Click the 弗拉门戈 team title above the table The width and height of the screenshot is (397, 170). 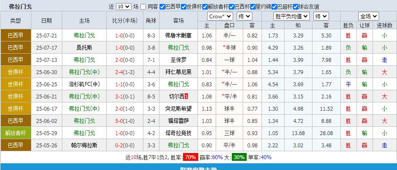pyautogui.click(x=20, y=7)
